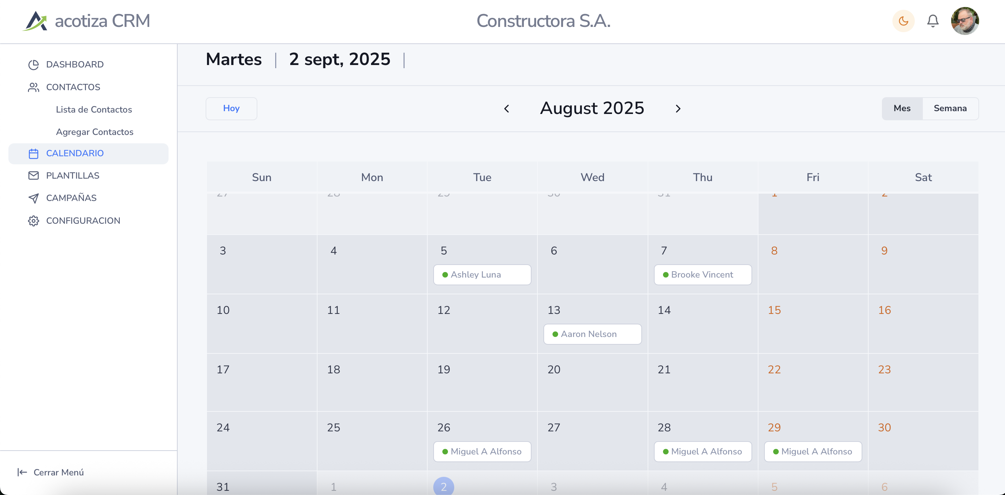Switch to Semana view
The width and height of the screenshot is (1005, 495).
pos(950,108)
